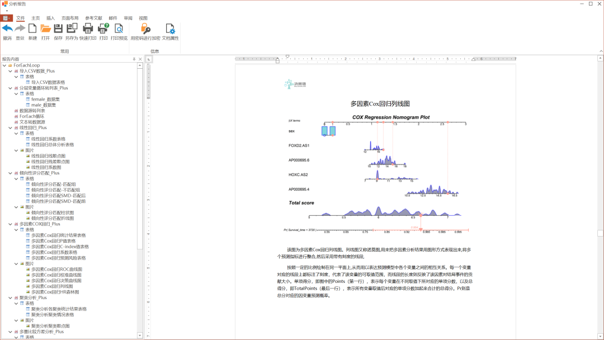Image resolution: width=604 pixels, height=340 pixels.
Task: Save the report with 保存
Action: [58, 29]
